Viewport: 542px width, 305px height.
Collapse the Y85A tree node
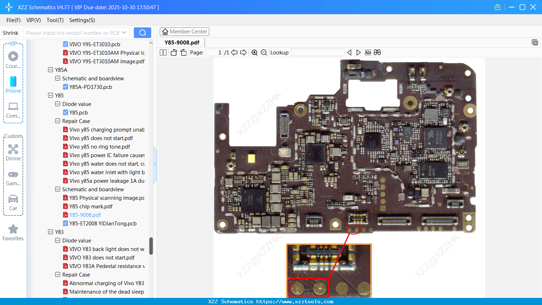(51, 70)
